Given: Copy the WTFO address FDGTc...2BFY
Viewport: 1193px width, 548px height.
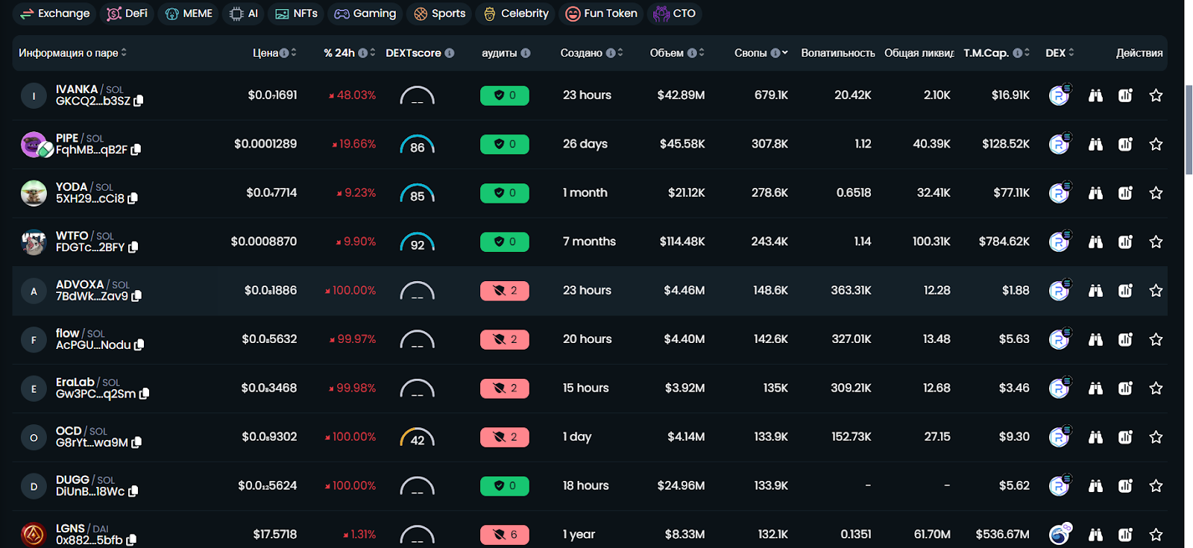Looking at the screenshot, I should 133,248.
